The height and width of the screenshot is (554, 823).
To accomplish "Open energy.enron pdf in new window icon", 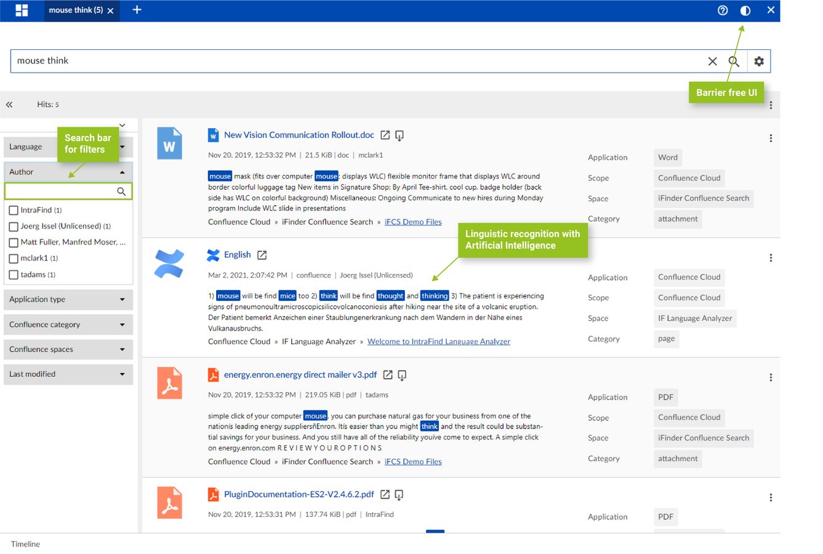I will 388,375.
